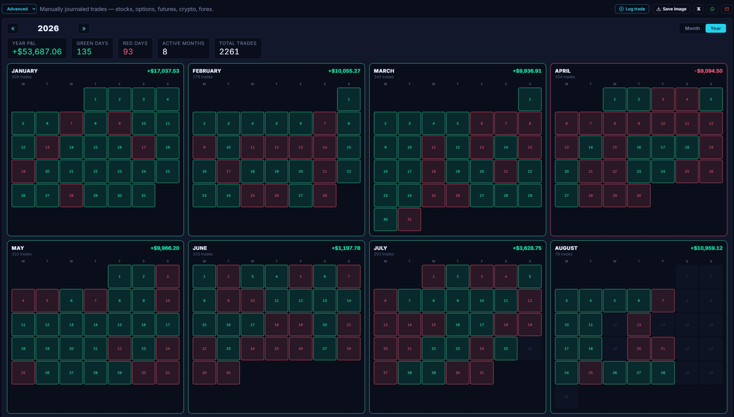Select July 1 red day cell
Screen dimensions: 734x417
click(434, 276)
